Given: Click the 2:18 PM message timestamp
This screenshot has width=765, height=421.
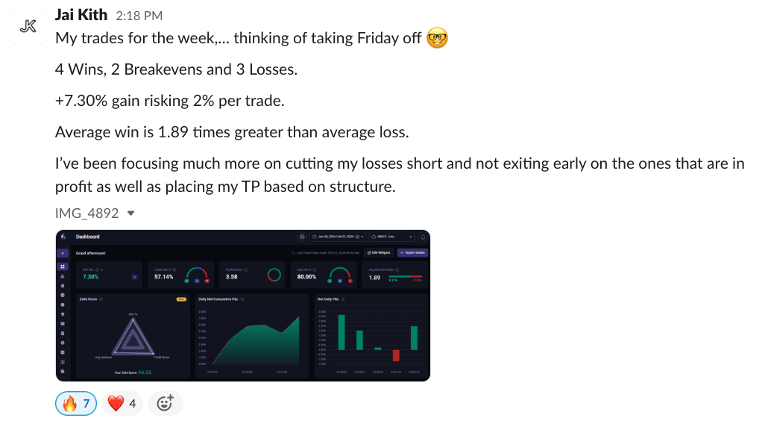Looking at the screenshot, I should [x=139, y=16].
